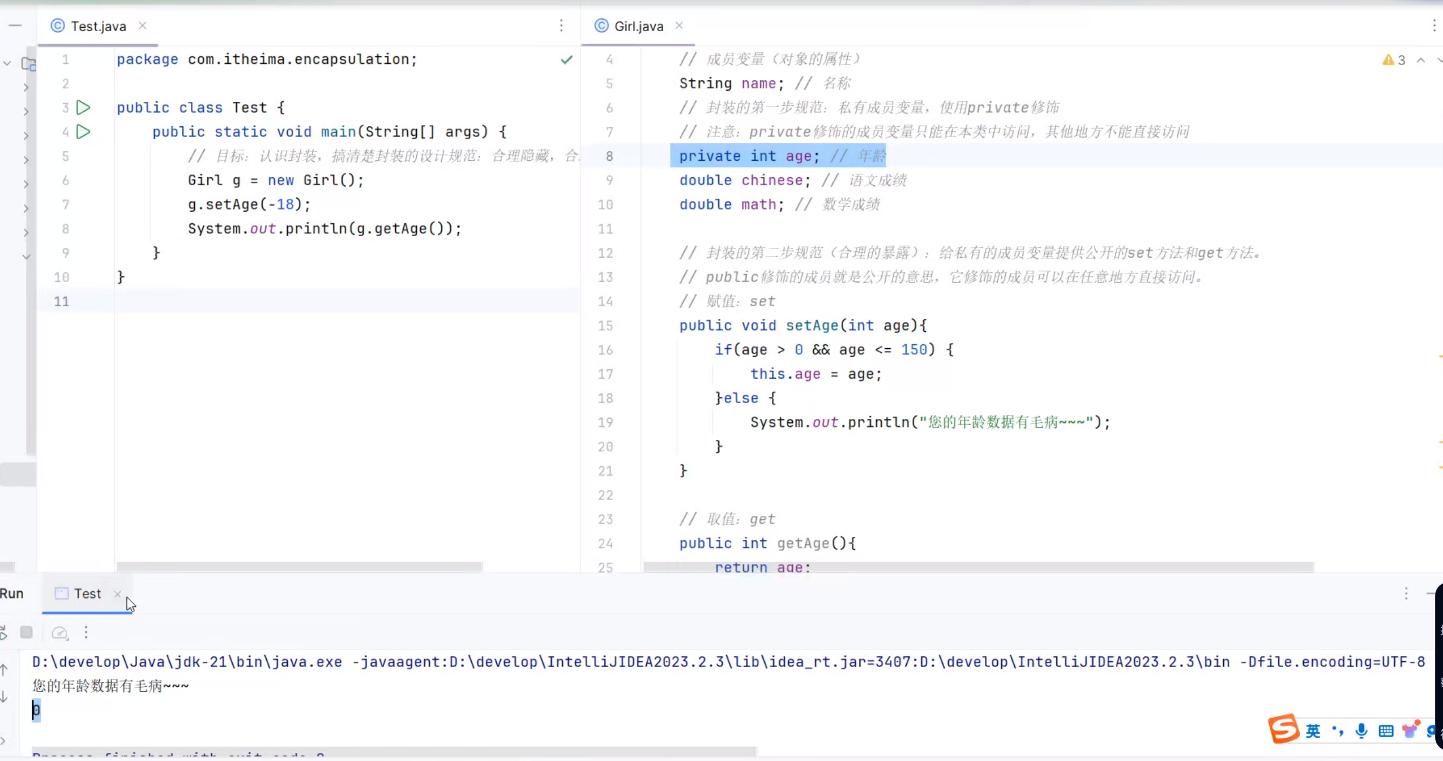Run the Test class from the gutter icon
Screen dimensions: 1443x761
(x=83, y=107)
